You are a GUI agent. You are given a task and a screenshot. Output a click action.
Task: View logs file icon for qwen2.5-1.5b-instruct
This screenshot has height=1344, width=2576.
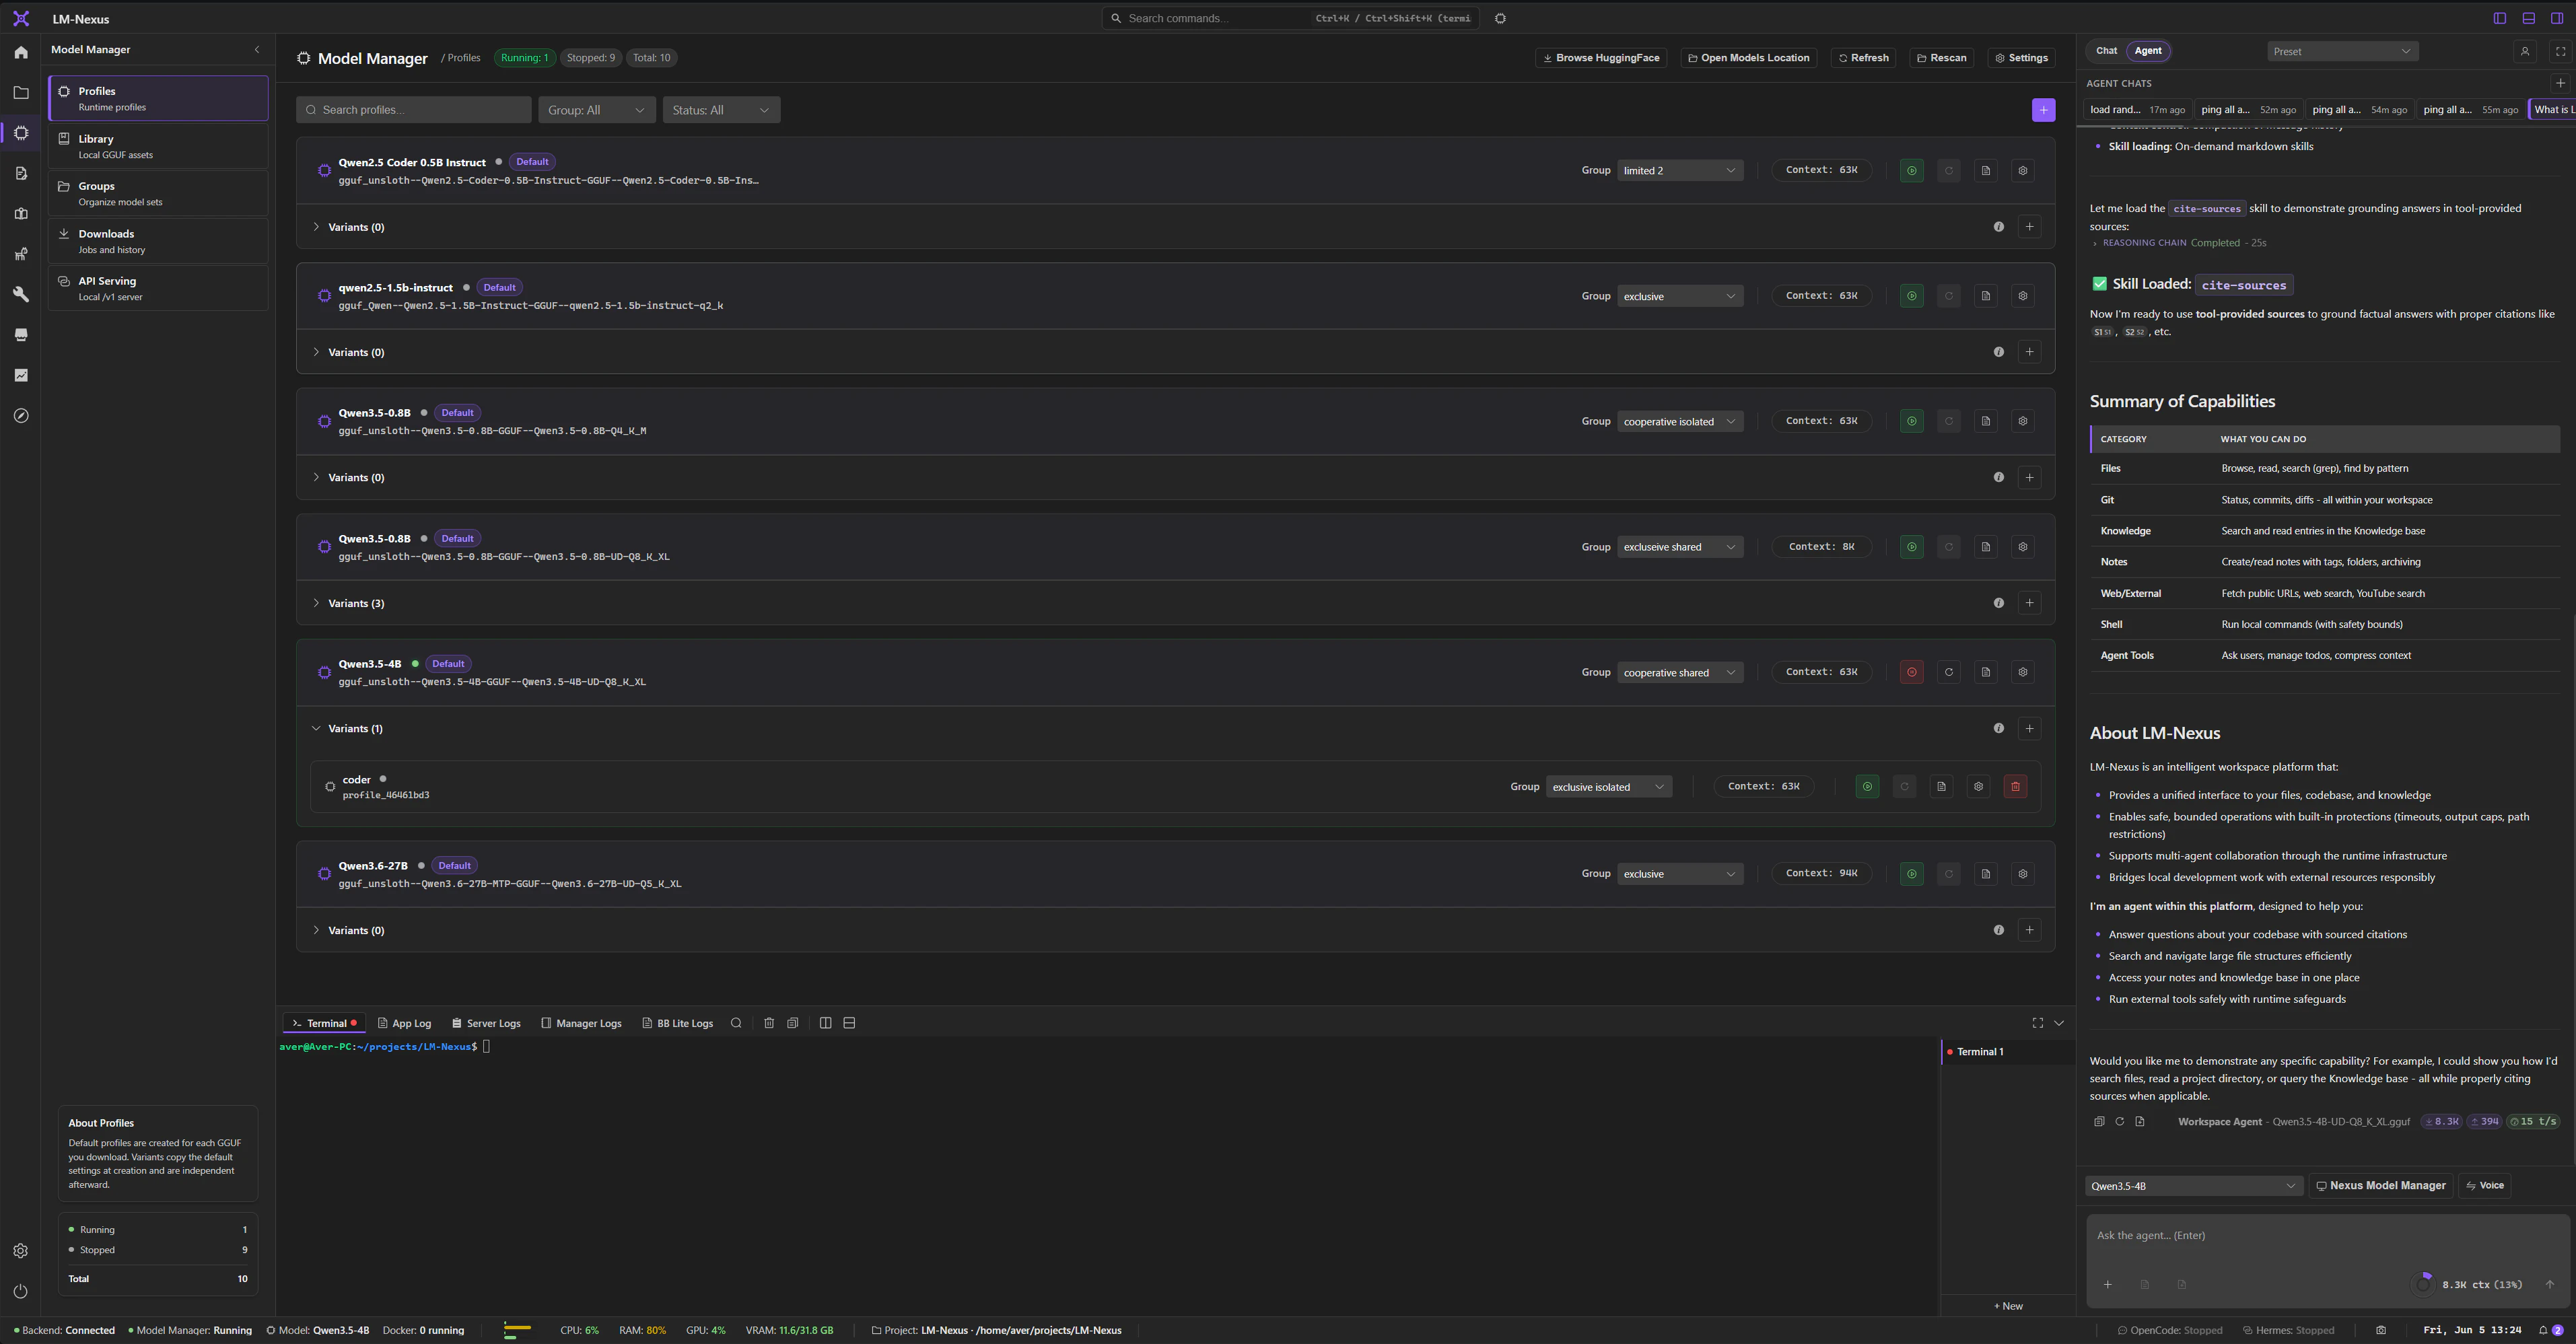(1985, 296)
